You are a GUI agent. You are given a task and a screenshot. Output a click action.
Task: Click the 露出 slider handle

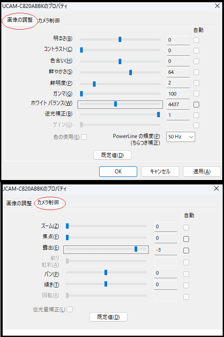click(136, 249)
